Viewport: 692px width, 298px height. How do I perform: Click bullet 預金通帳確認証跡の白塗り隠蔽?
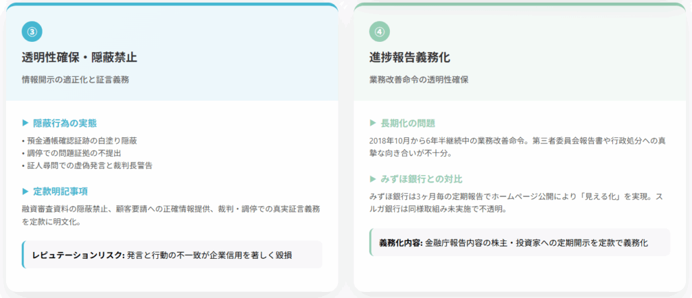click(80, 141)
